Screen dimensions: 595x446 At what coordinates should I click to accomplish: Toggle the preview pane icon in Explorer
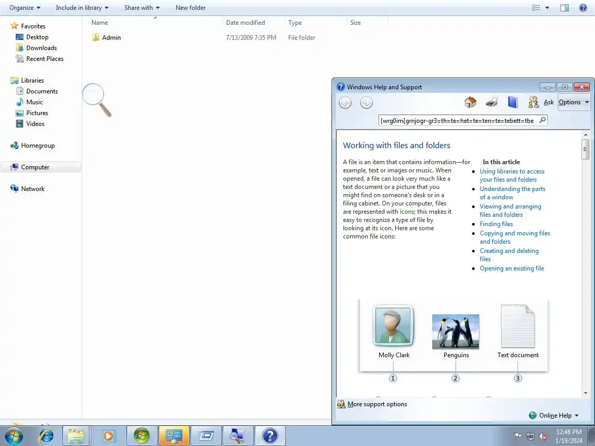pos(564,8)
